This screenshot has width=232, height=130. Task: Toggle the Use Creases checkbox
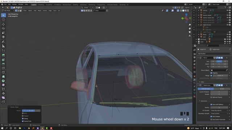211,116
